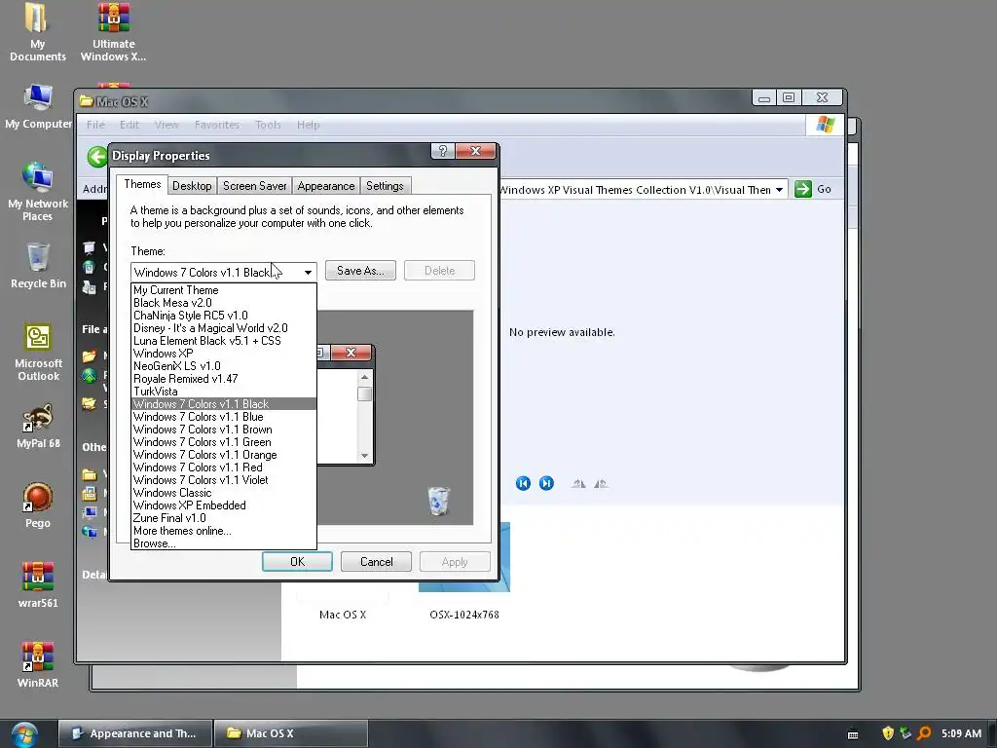The width and height of the screenshot is (997, 748).
Task: Click the keyboard tray icon
Action: click(853, 734)
